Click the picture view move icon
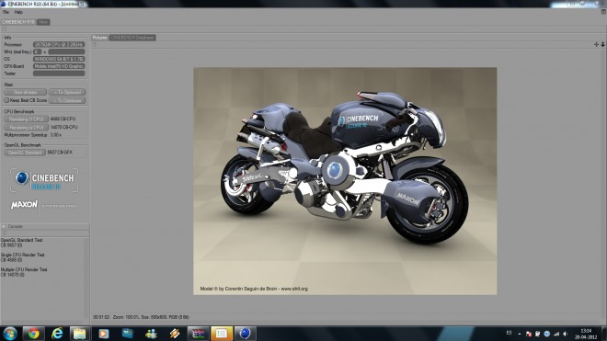The width and height of the screenshot is (607, 341). (596, 44)
